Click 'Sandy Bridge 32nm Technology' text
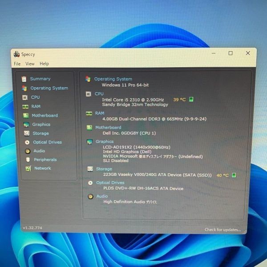The width and height of the screenshot is (267, 267). [135, 105]
